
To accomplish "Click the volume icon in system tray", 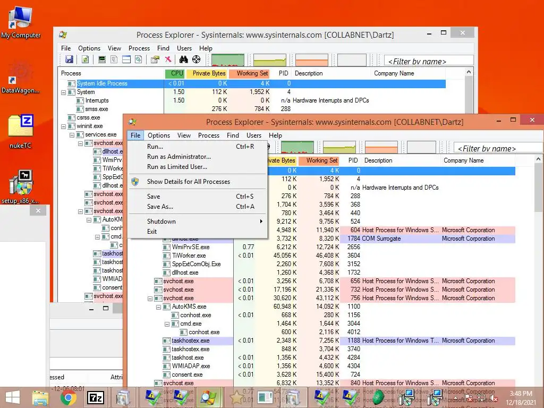I will pyautogui.click(x=495, y=398).
